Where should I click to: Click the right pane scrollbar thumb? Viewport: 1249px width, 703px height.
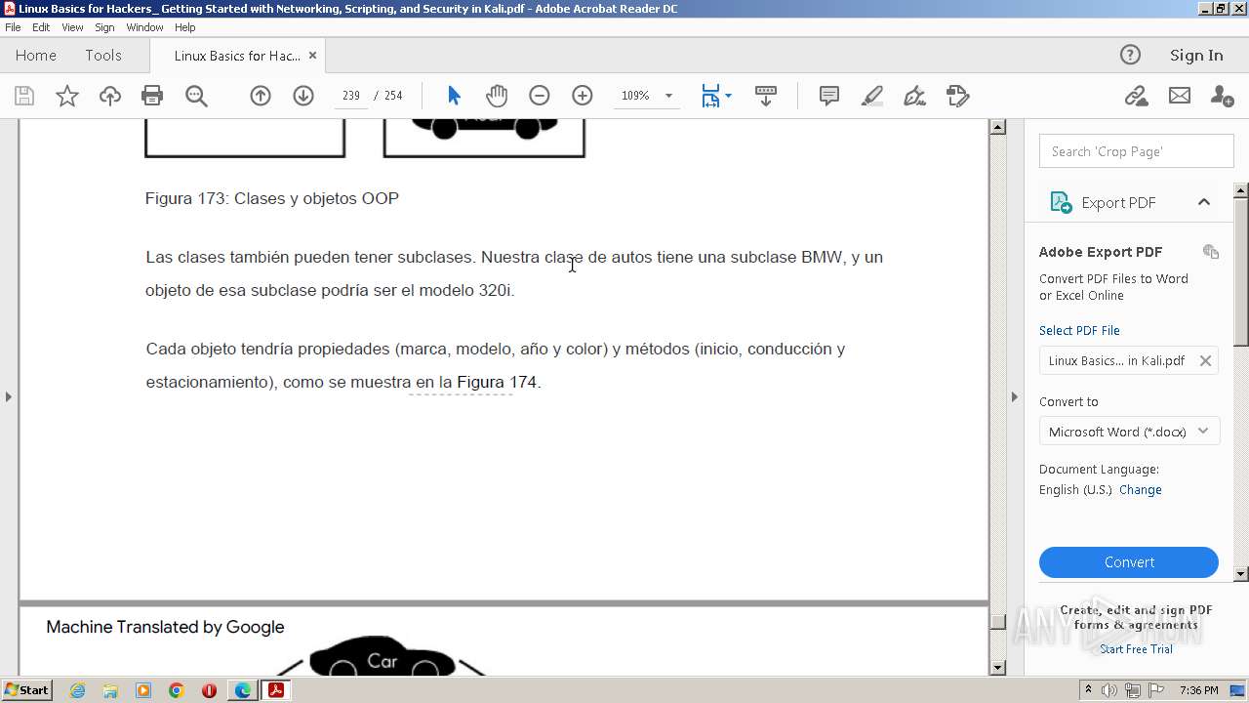[1241, 270]
